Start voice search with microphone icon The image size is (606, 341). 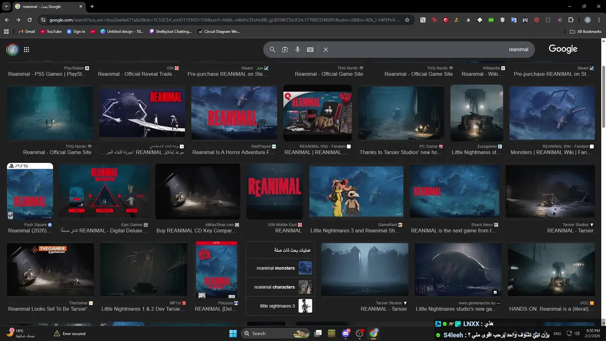click(298, 49)
